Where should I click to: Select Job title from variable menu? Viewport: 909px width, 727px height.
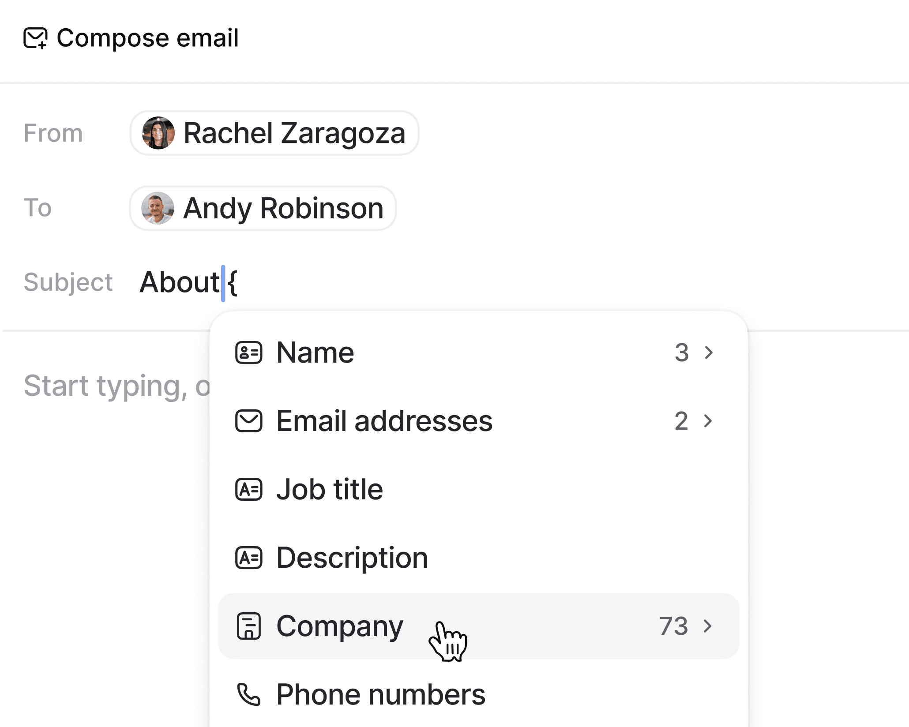pos(329,489)
